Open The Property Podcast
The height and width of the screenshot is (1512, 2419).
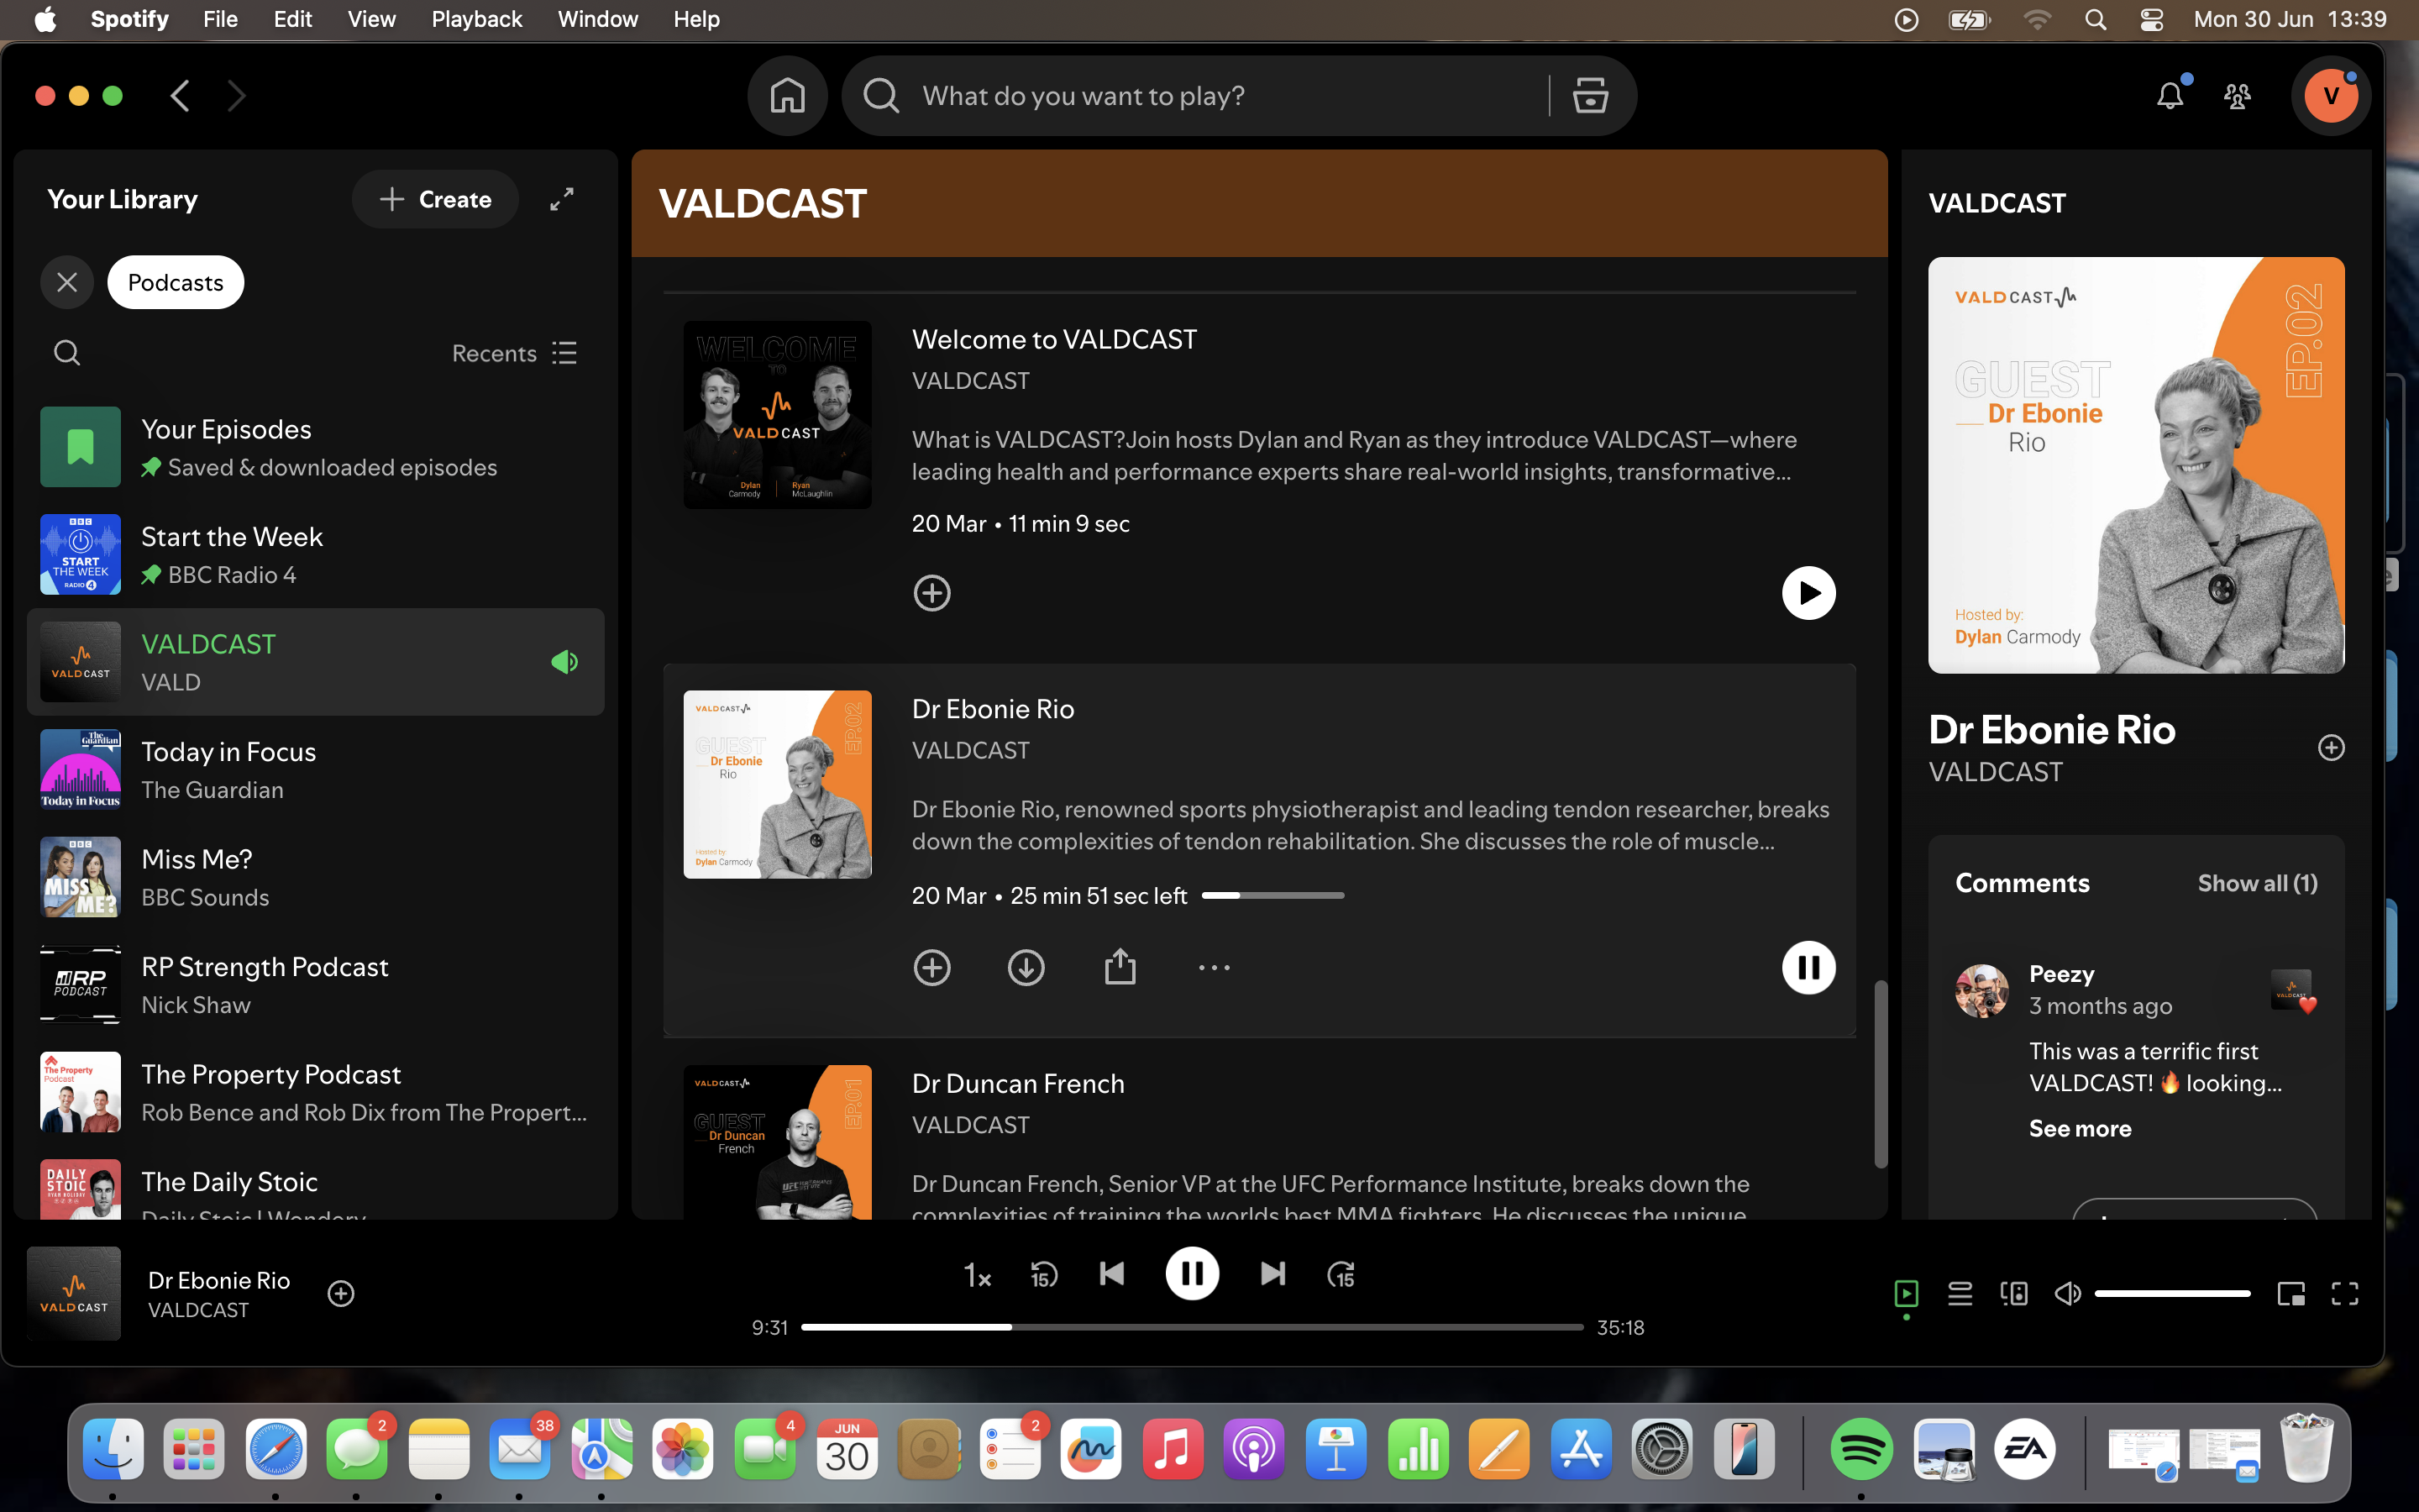(x=316, y=1092)
